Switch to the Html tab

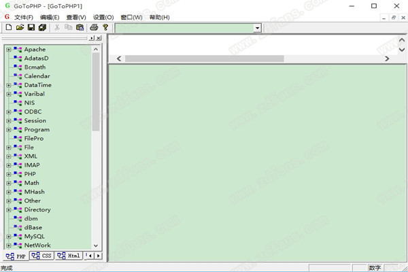[x=69, y=256]
